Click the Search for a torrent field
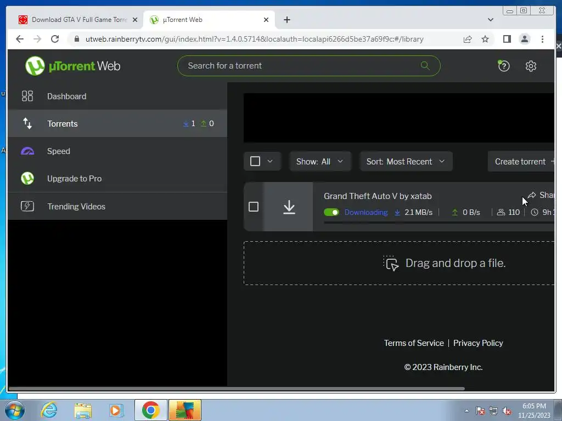 point(308,66)
